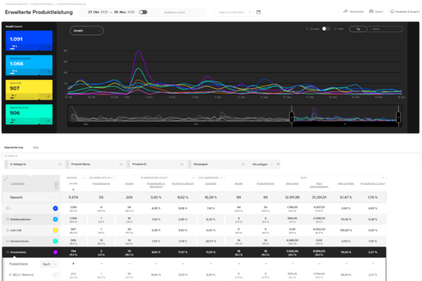Remove the yellow Last Call series card
The height and width of the screenshot is (281, 422).
point(48,97)
